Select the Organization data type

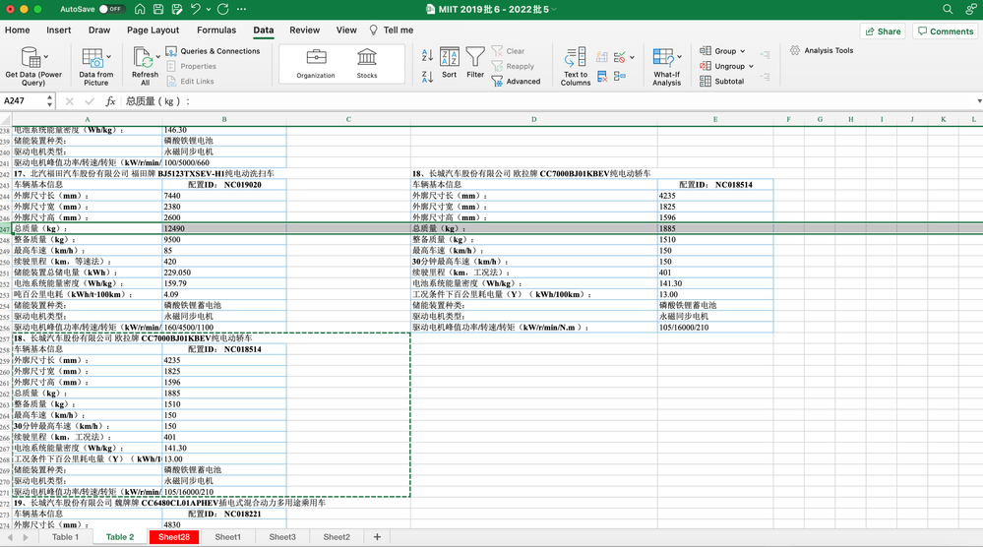pyautogui.click(x=316, y=64)
